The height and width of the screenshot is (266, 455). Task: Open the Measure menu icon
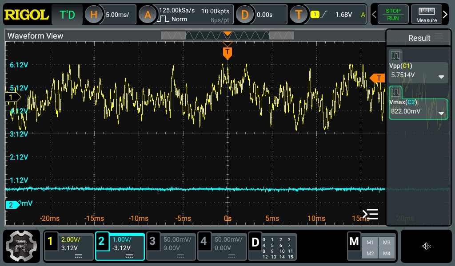pos(426,14)
